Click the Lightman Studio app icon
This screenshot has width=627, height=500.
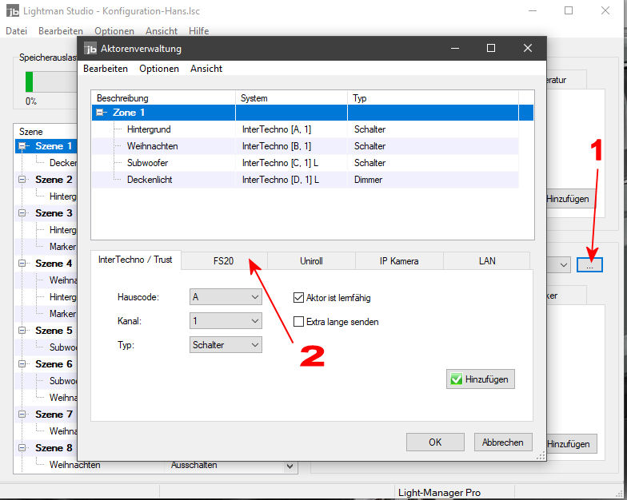pos(12,11)
